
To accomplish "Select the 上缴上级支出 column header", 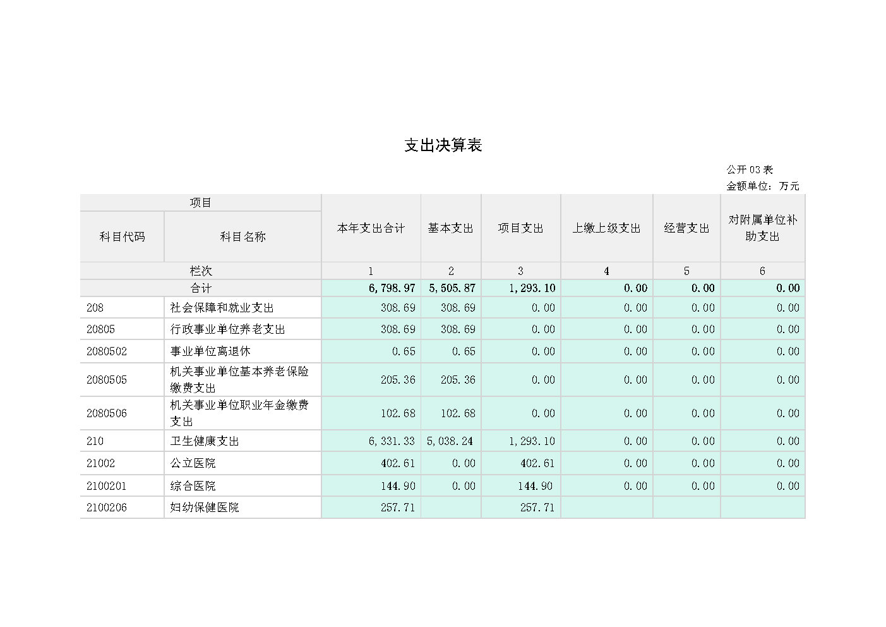I will 606,228.
